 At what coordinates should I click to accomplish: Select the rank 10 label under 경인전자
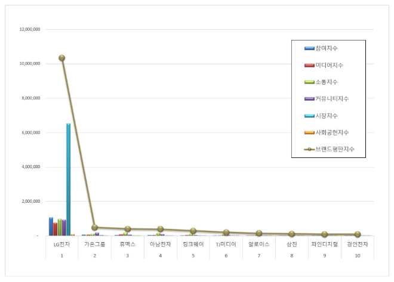357,255
